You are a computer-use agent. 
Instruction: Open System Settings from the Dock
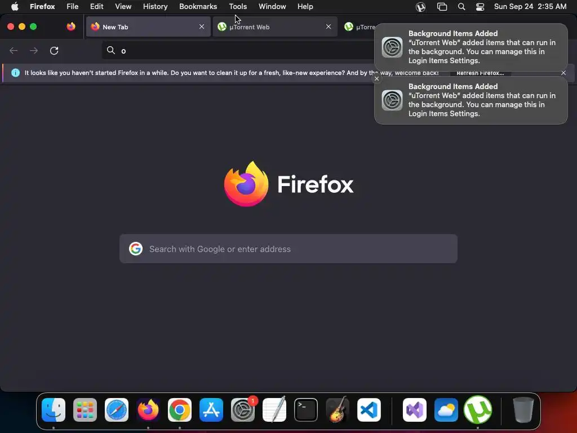tap(243, 410)
